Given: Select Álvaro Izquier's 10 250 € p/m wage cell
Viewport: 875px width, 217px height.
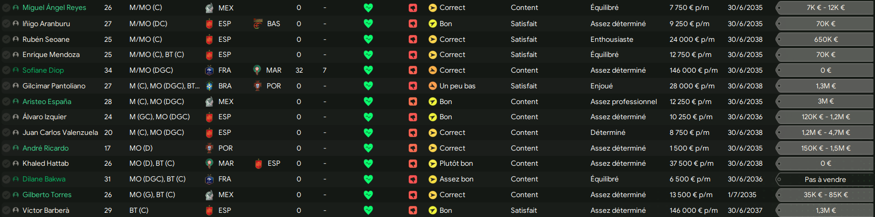Looking at the screenshot, I should [691, 117].
